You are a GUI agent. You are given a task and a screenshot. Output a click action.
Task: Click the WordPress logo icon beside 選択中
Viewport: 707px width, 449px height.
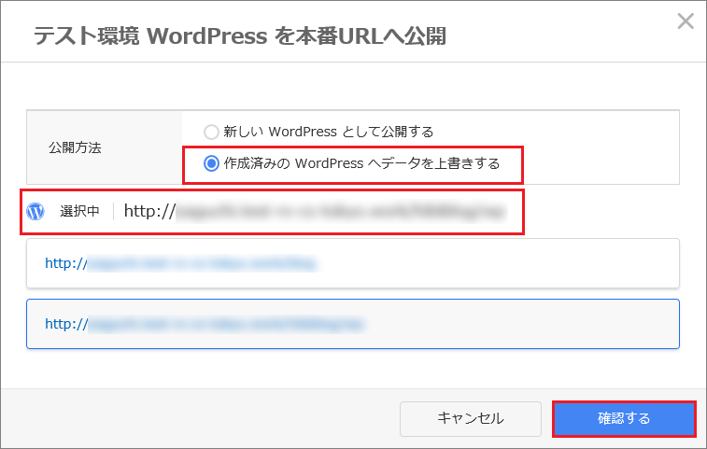click(x=35, y=211)
